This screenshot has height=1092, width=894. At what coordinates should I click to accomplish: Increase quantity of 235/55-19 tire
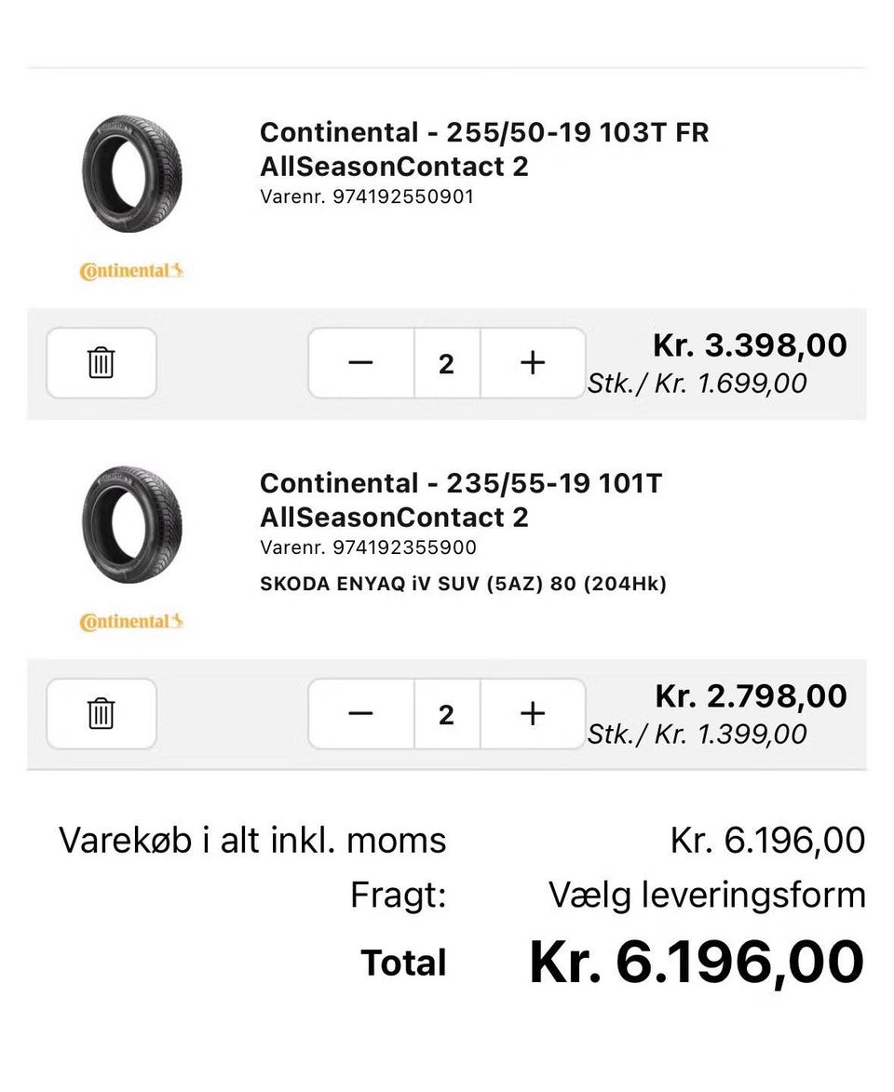coord(533,714)
